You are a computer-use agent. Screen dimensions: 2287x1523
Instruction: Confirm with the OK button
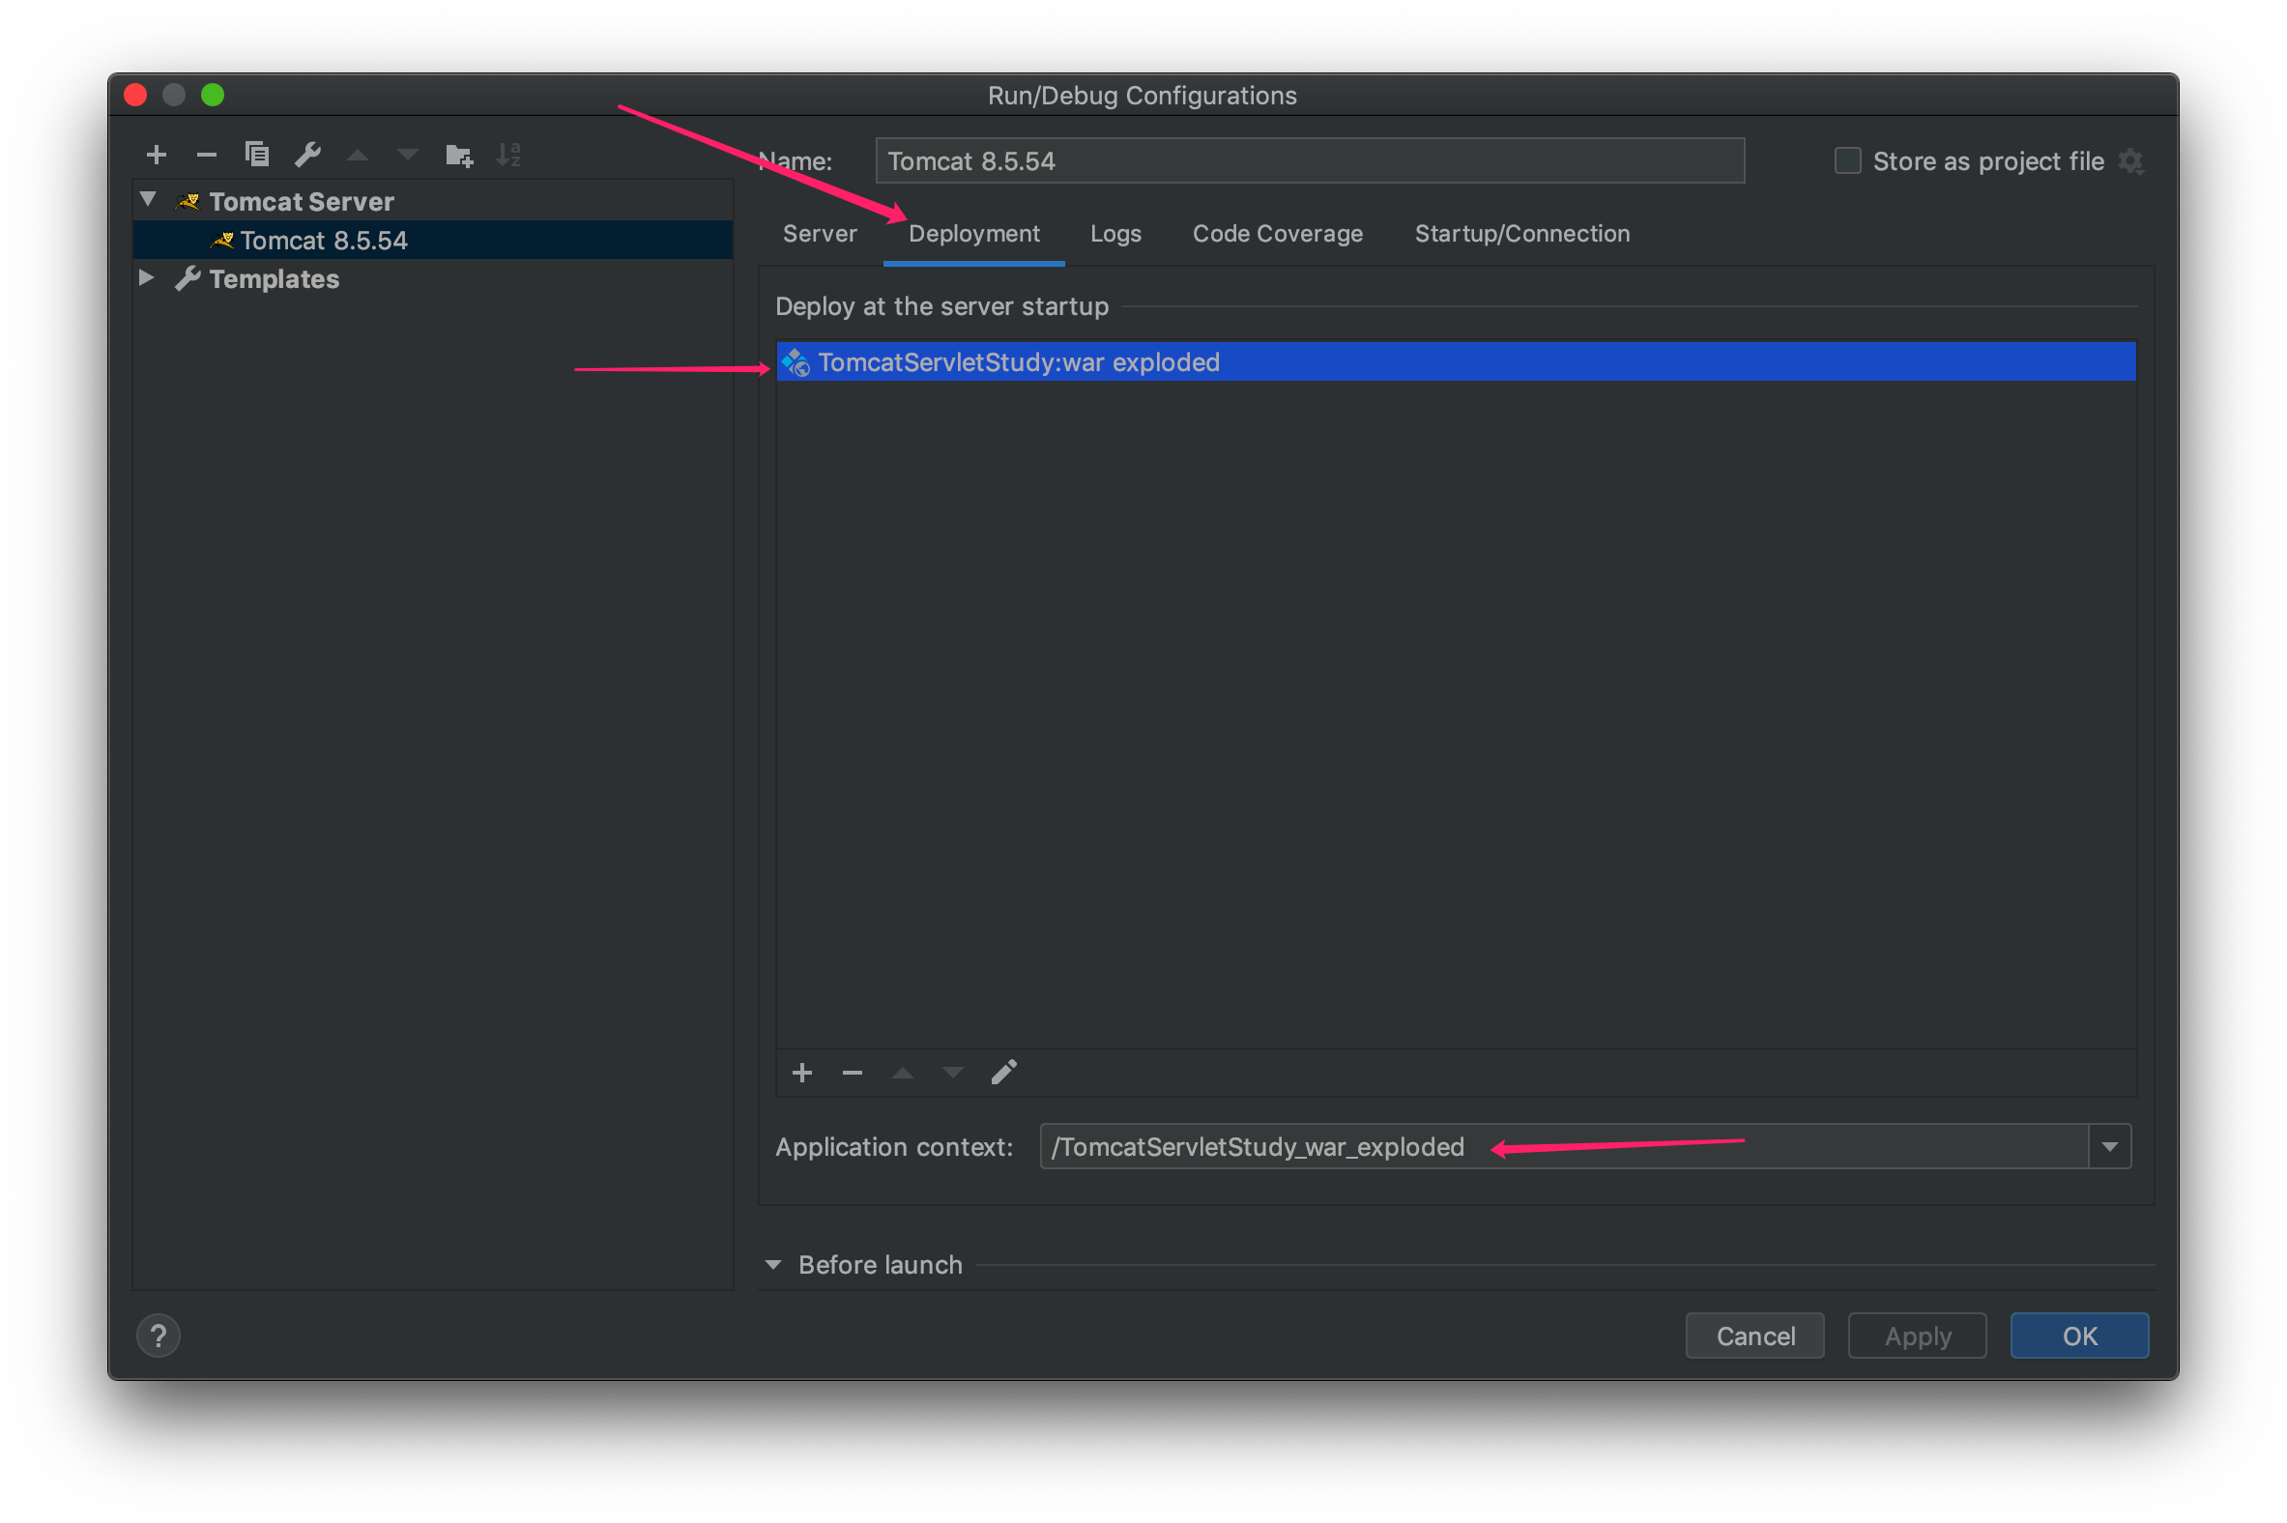click(x=2078, y=1336)
